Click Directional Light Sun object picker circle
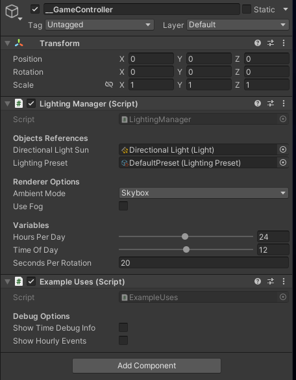 click(x=282, y=150)
